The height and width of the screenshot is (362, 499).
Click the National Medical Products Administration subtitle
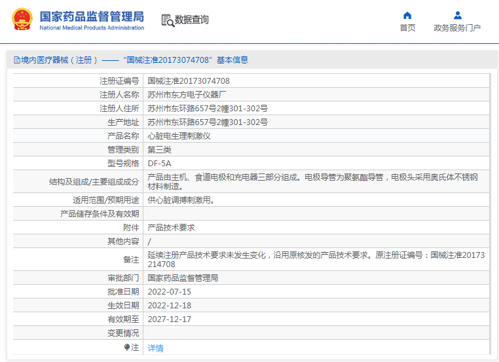tap(92, 28)
